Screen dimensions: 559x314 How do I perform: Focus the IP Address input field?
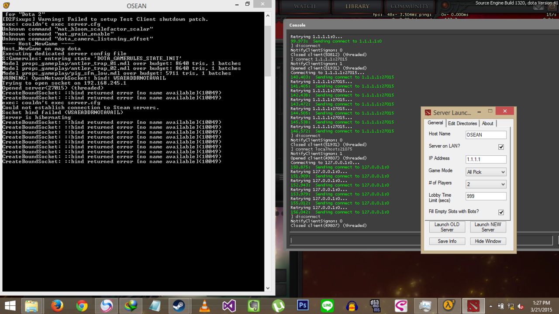click(x=486, y=160)
